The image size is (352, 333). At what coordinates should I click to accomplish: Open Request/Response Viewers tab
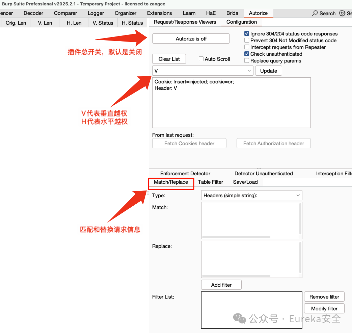point(185,22)
